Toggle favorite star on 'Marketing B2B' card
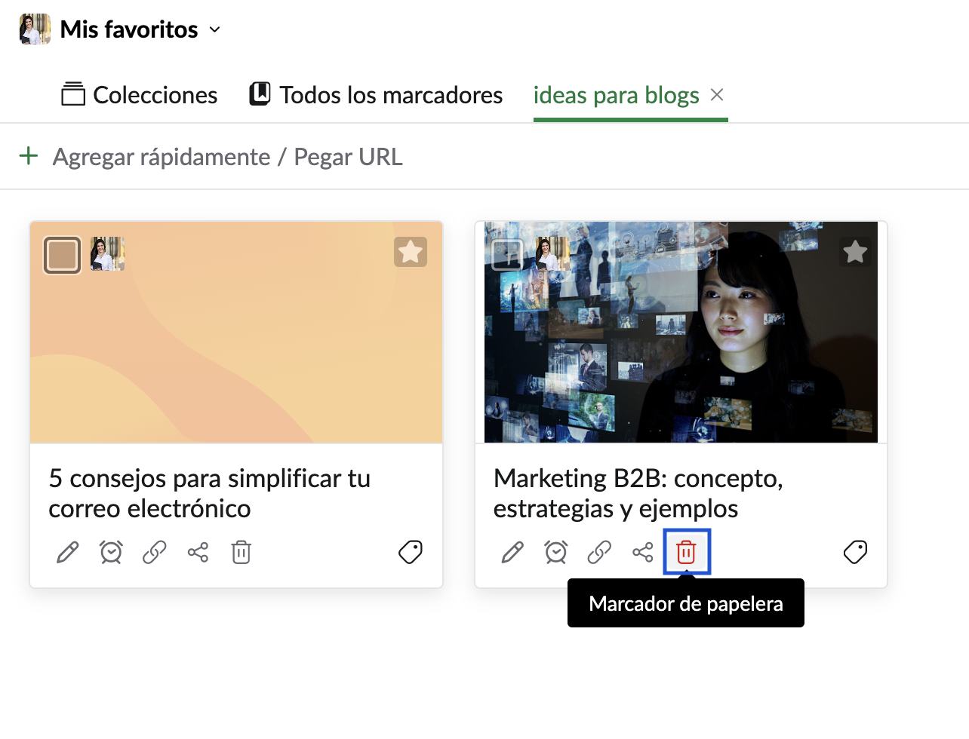969x739 pixels. [855, 252]
